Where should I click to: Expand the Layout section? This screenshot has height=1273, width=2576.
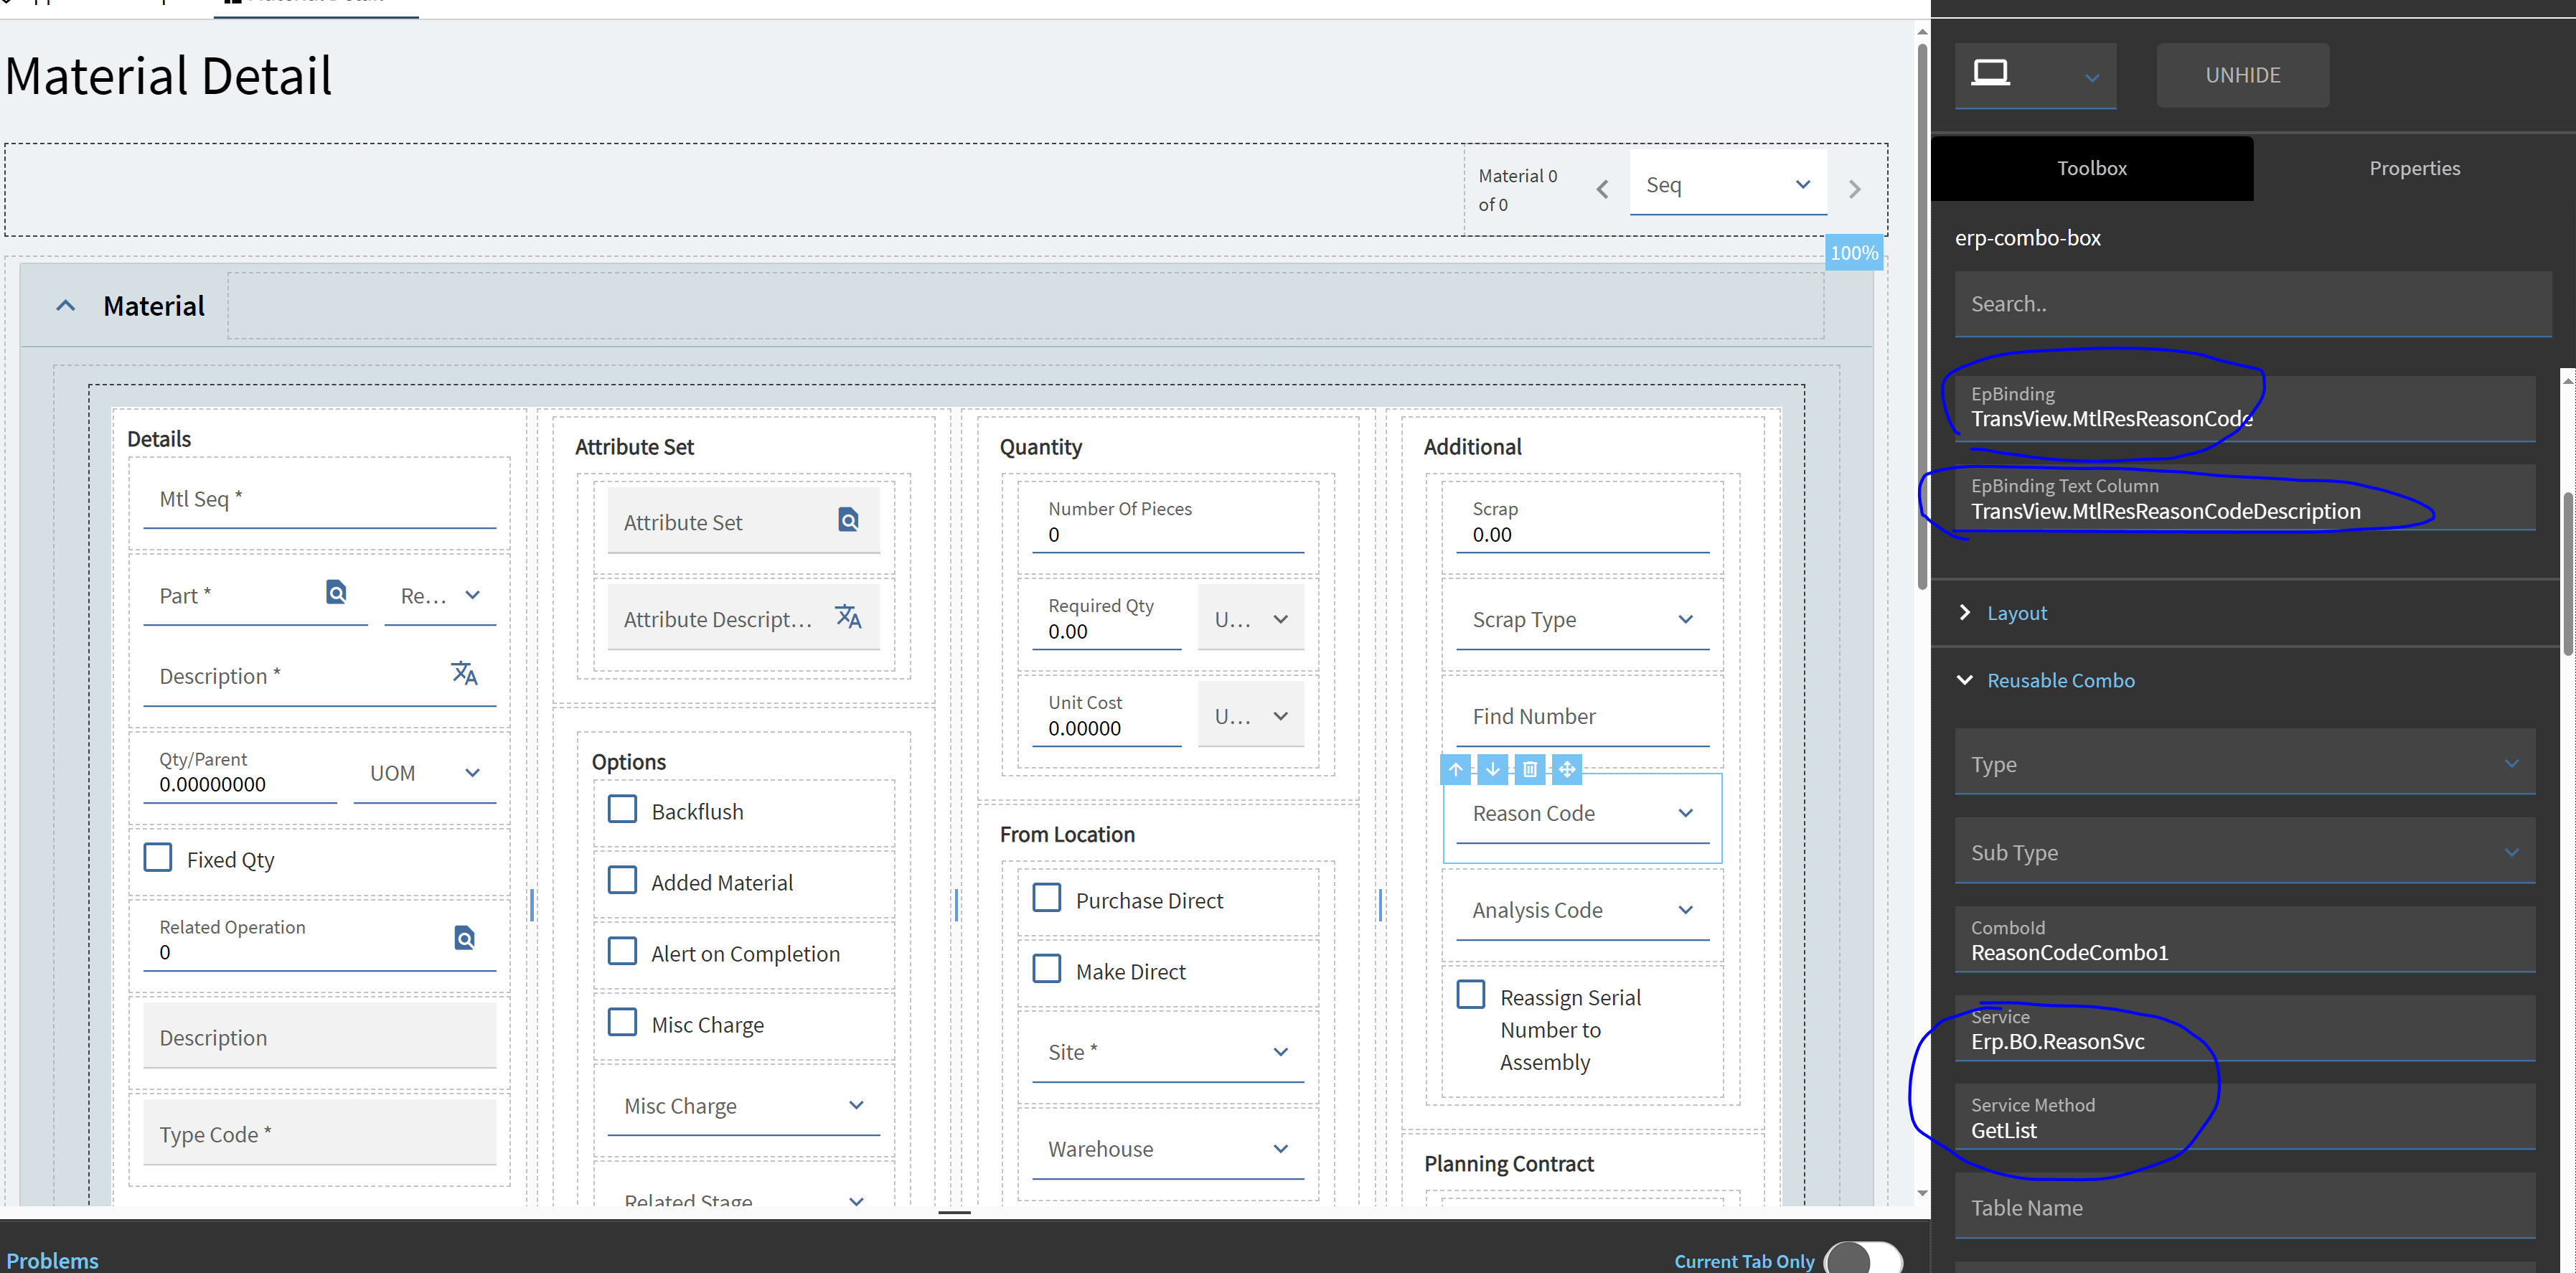[x=2016, y=613]
